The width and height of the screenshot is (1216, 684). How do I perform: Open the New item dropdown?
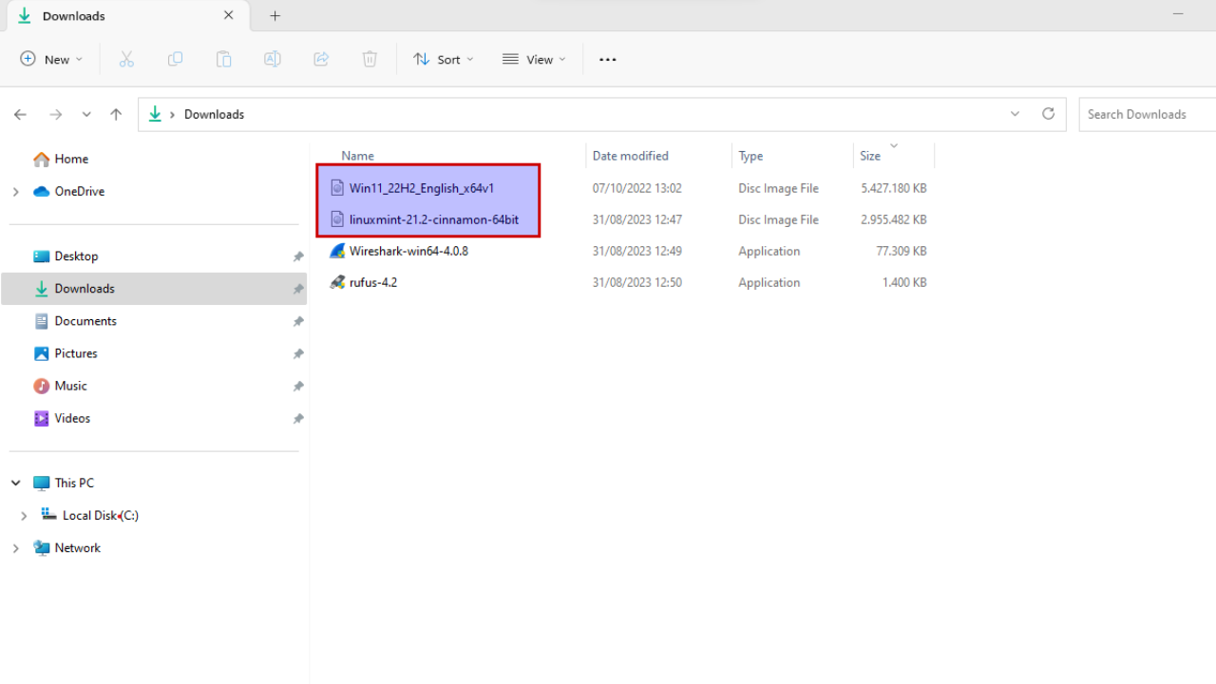click(51, 59)
